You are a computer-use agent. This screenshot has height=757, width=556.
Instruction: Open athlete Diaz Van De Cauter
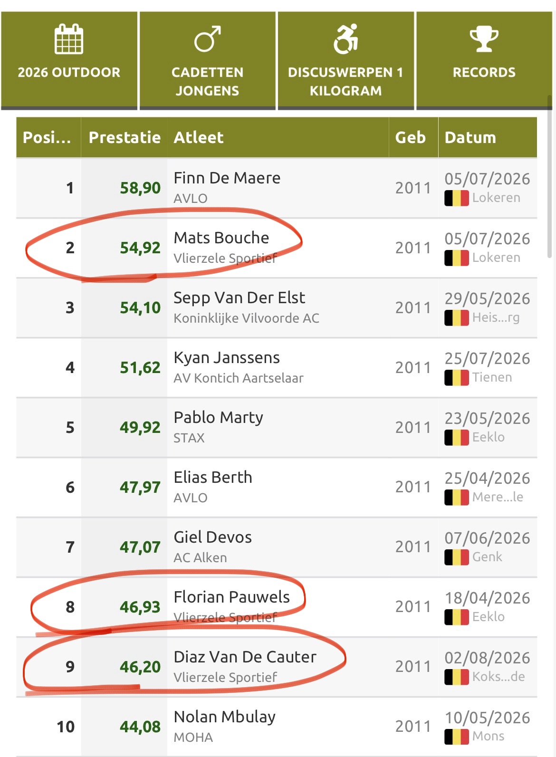click(x=245, y=657)
